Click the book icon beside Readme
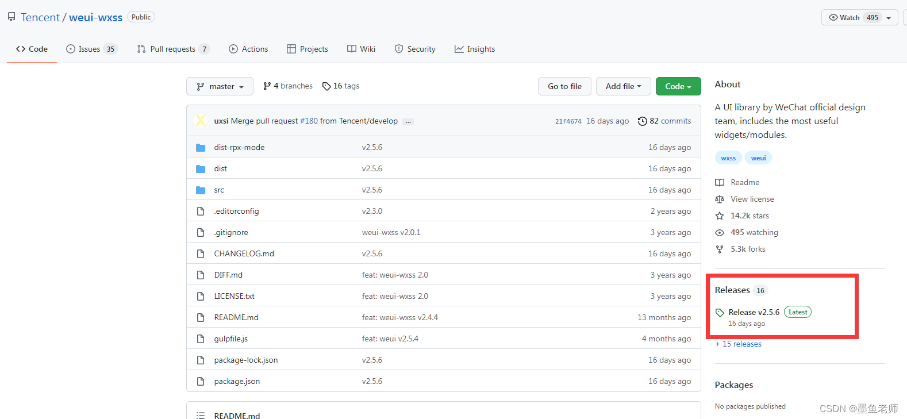 click(720, 183)
